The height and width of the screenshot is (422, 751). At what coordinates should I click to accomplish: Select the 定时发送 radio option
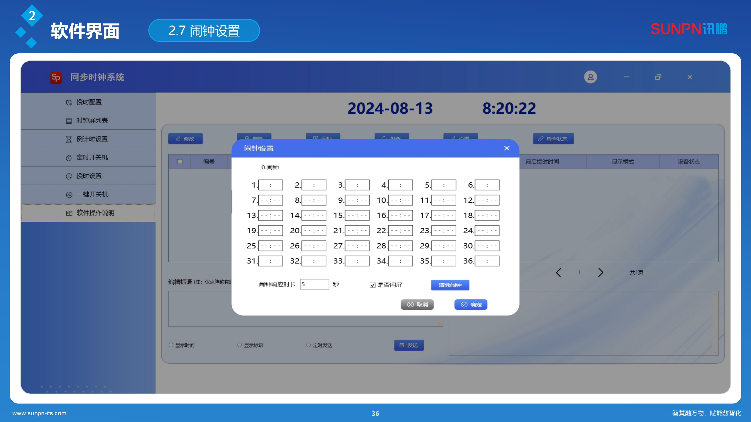pyautogui.click(x=308, y=345)
